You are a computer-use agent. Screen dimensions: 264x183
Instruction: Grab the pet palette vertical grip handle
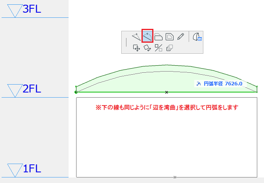(x=126, y=42)
